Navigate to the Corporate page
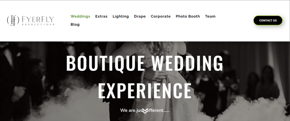 tap(161, 16)
